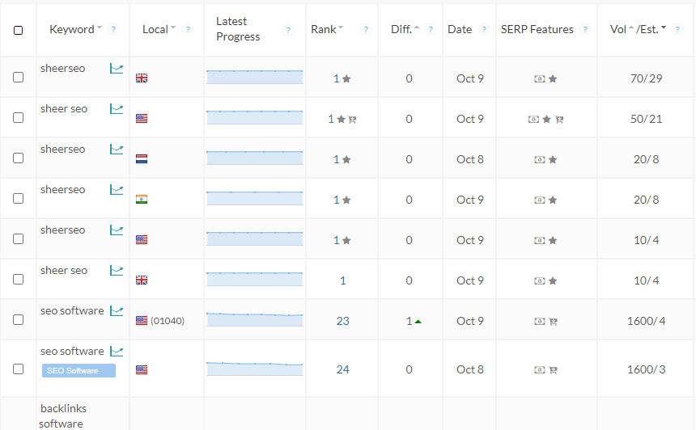This screenshot has width=696, height=430.
Task: Click SERP features camera icon in 70/29 row
Action: coord(539,79)
